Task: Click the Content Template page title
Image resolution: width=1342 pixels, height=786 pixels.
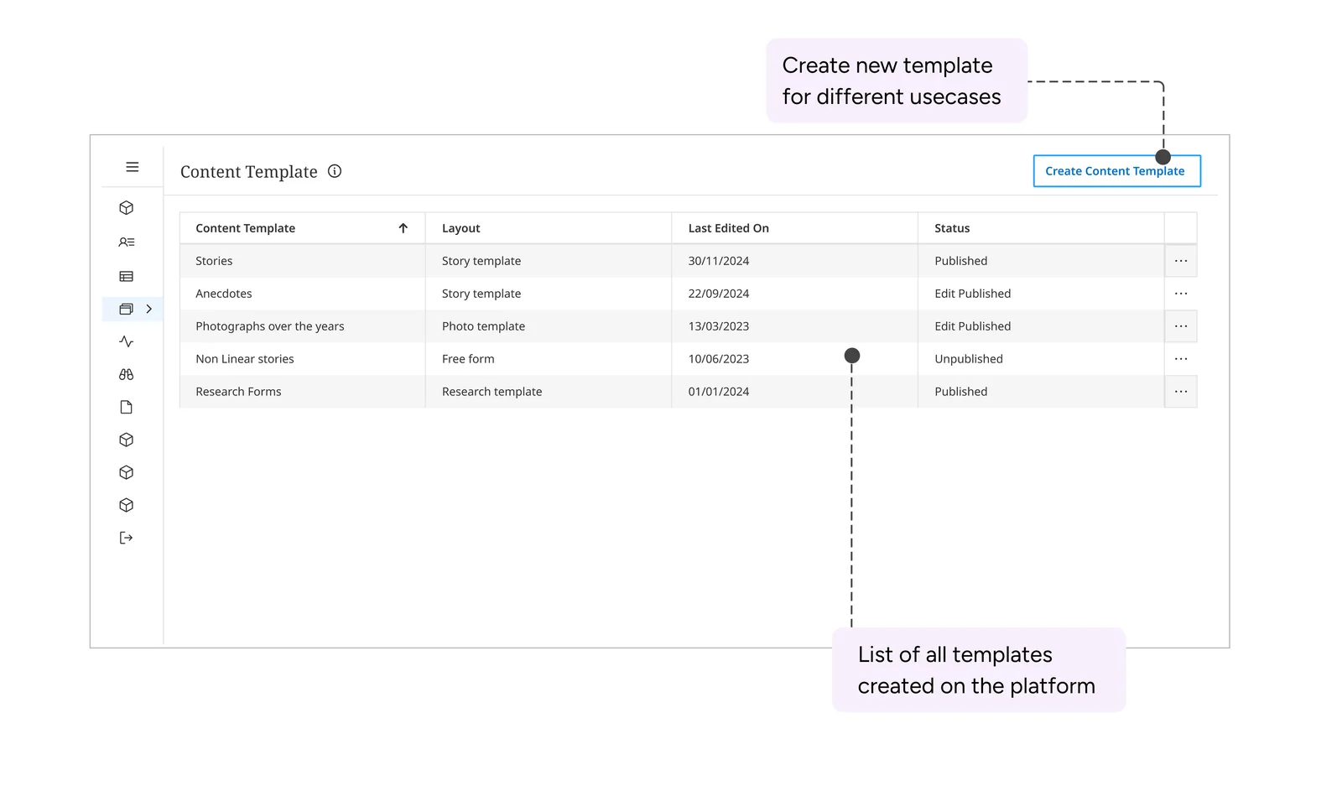Action: point(249,172)
